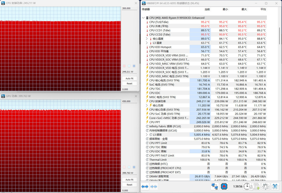The image size is (282, 193).
Task: Click the clock icon beside the 1:30:56 timer
Action: (x=247, y=186)
